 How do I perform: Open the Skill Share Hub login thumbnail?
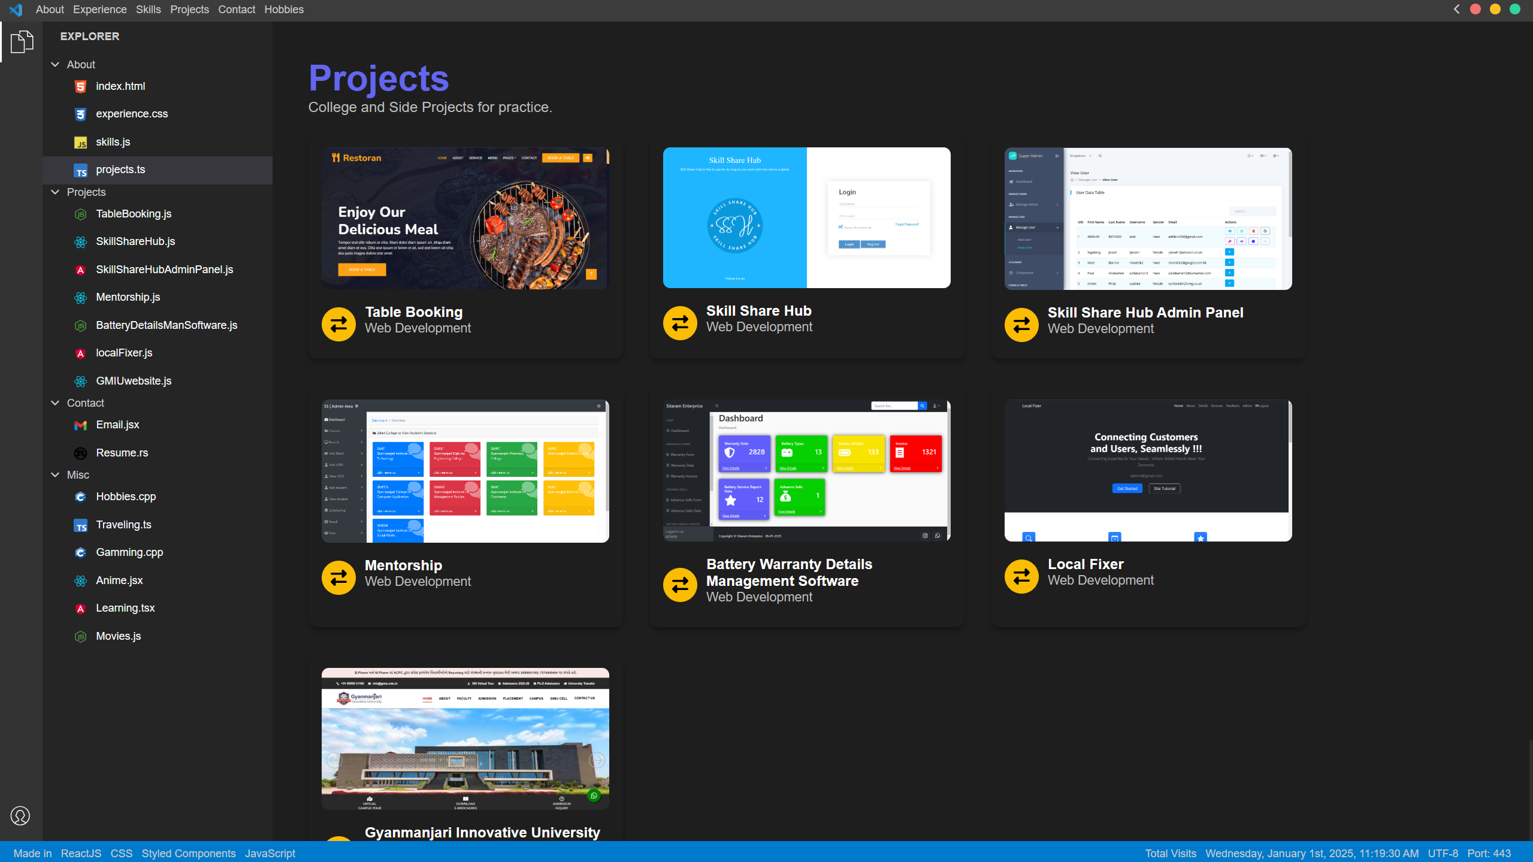point(807,217)
